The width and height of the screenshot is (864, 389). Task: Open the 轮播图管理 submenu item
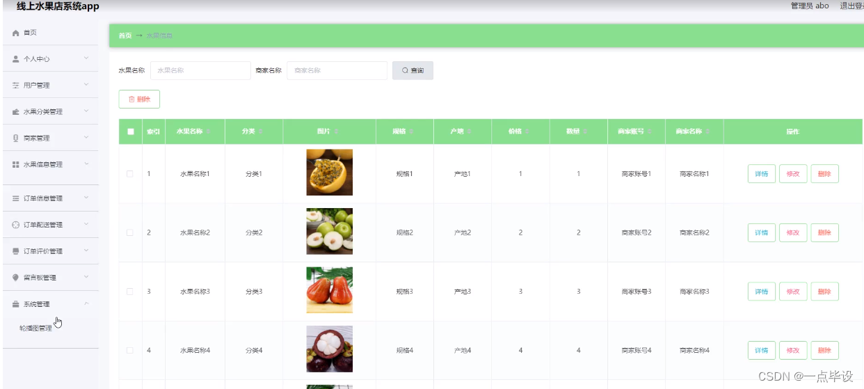36,328
